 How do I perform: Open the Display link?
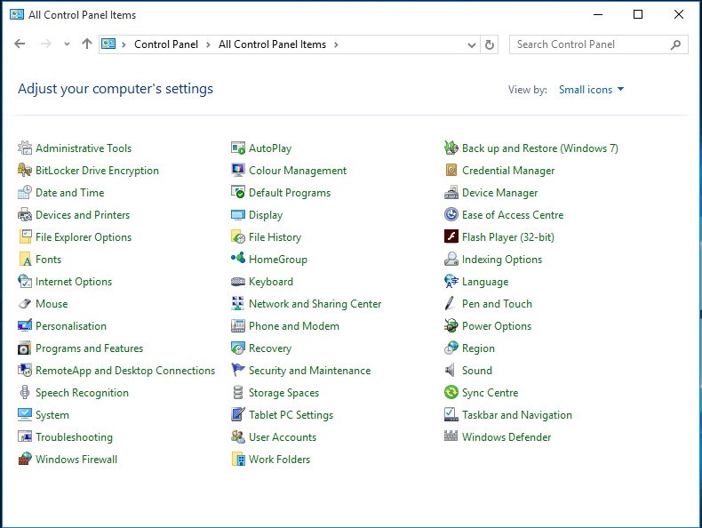(x=266, y=215)
